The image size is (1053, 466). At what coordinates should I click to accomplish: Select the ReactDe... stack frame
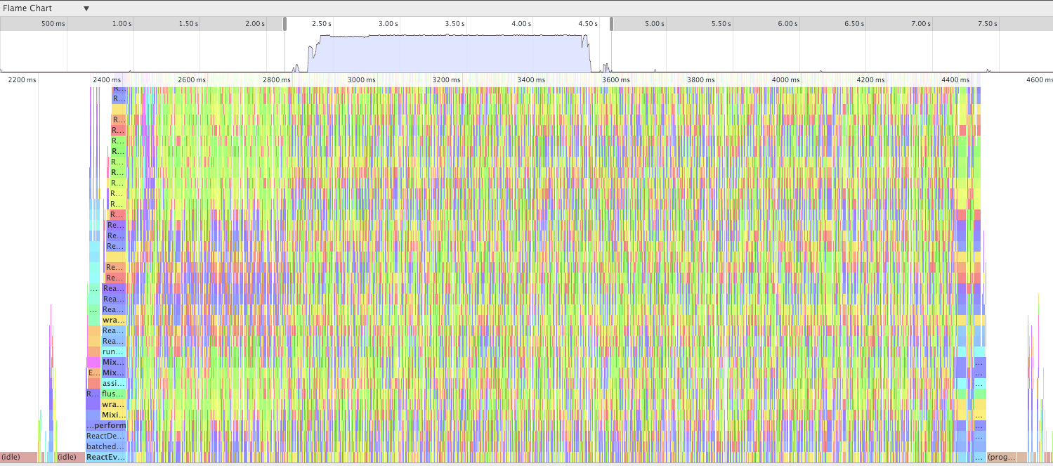click(x=105, y=436)
